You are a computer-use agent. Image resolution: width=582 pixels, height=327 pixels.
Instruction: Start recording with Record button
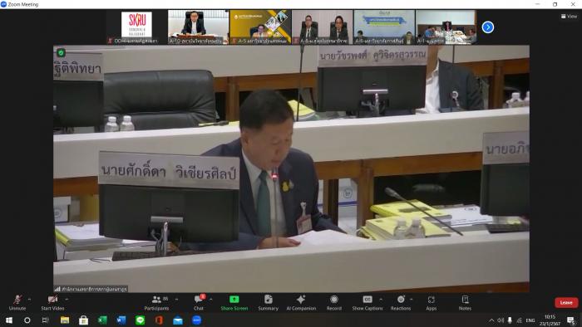334,303
